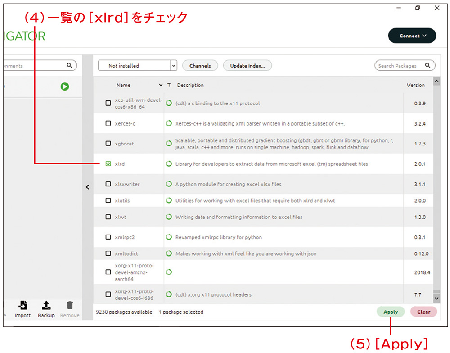Image resolution: width=450 pixels, height=353 pixels.
Task: Click the Import environment icon
Action: pos(22,305)
